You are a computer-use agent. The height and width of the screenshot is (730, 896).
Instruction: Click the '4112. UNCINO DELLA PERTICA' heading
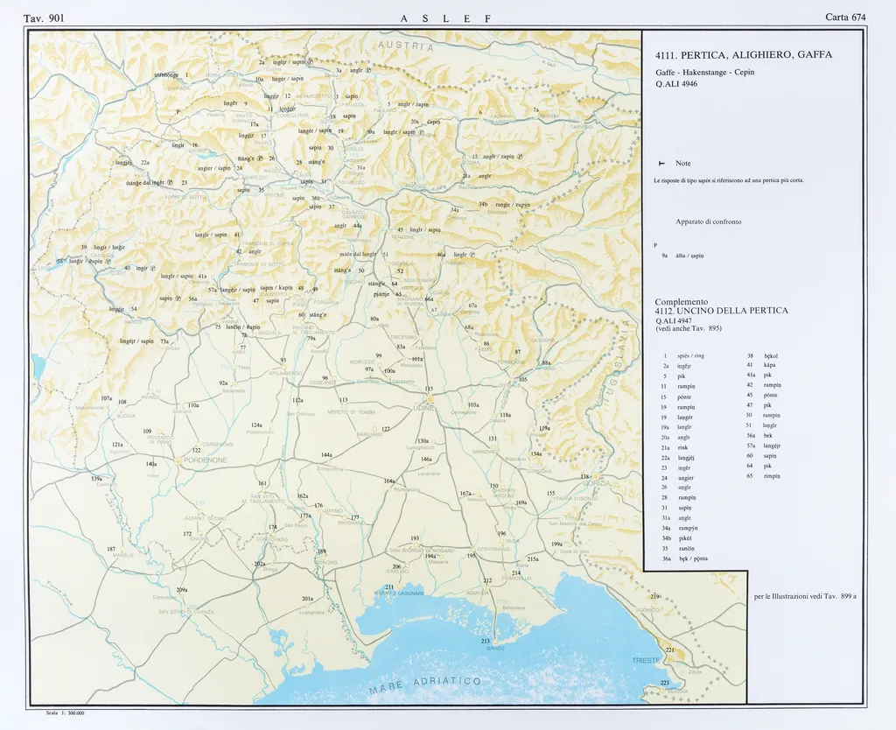coord(721,311)
